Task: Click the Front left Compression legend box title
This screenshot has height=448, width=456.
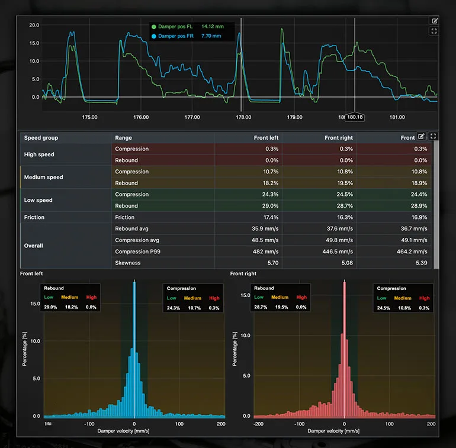Action: point(181,288)
